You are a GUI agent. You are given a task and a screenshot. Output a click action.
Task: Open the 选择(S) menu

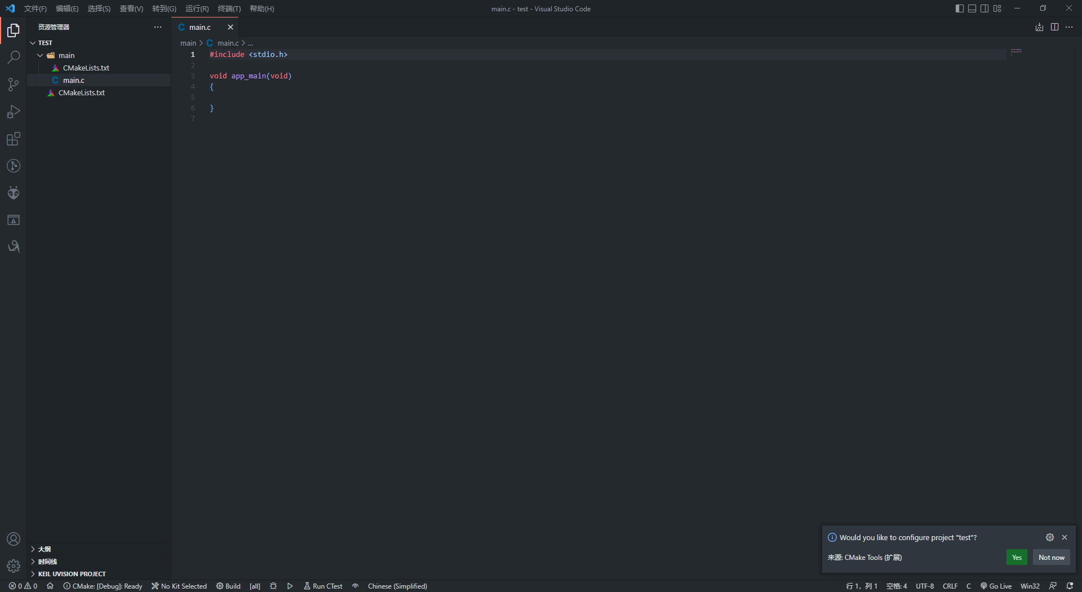99,8
